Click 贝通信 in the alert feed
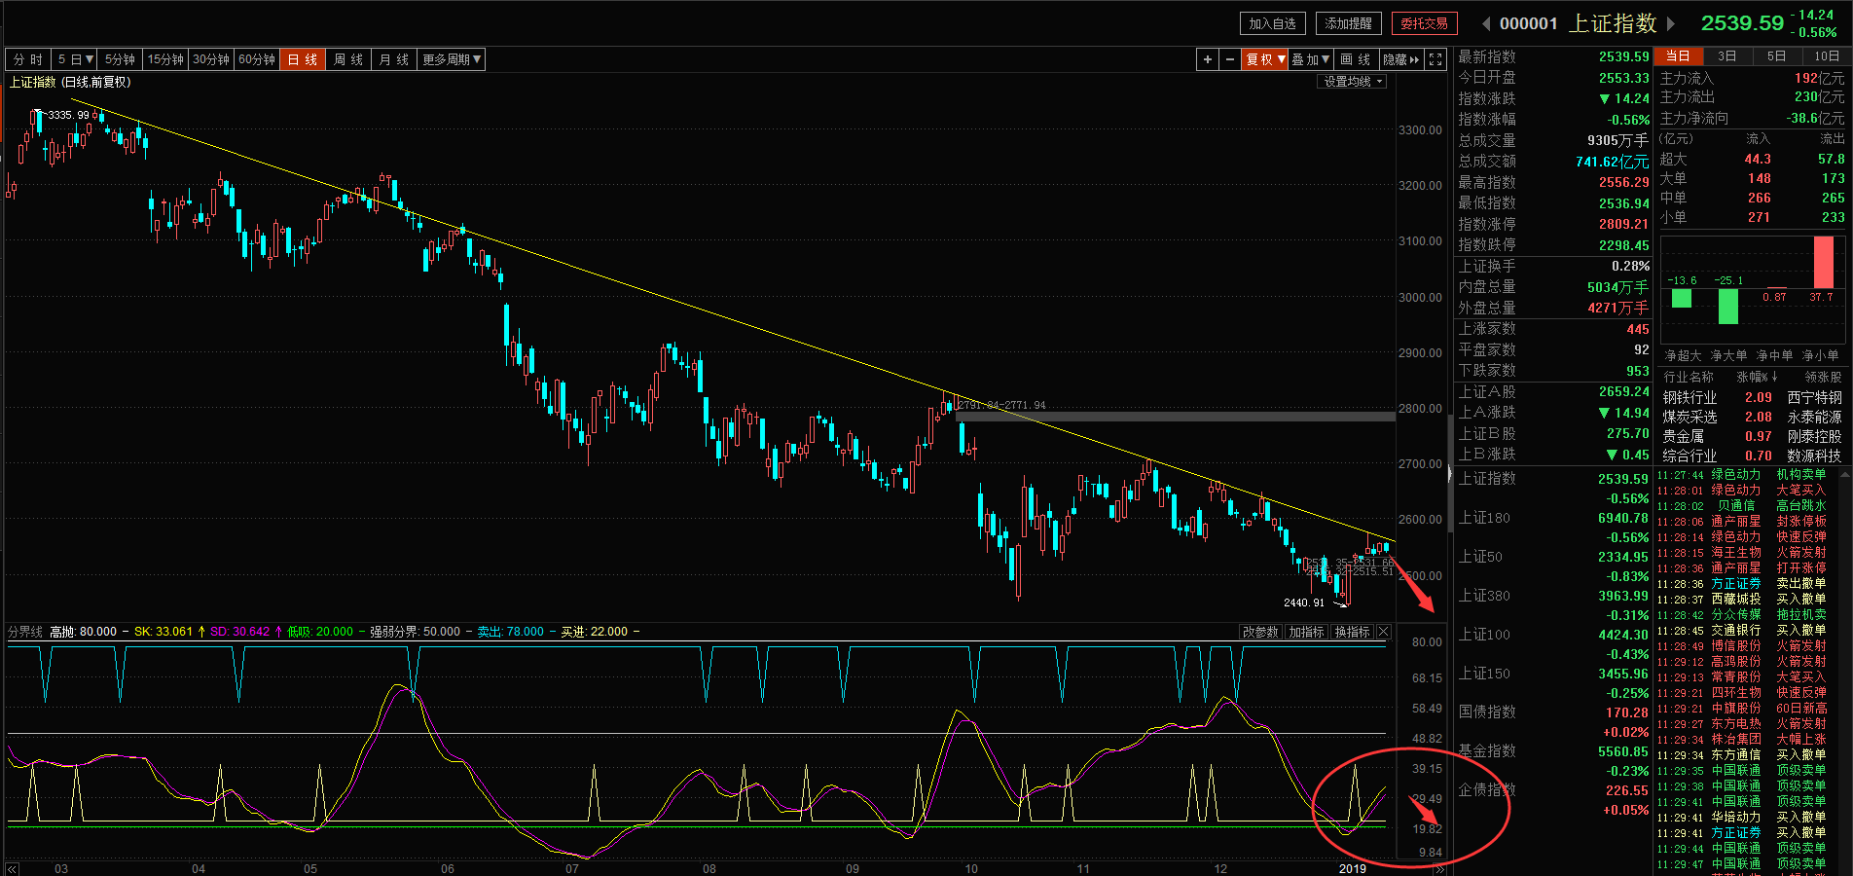 click(x=1735, y=506)
